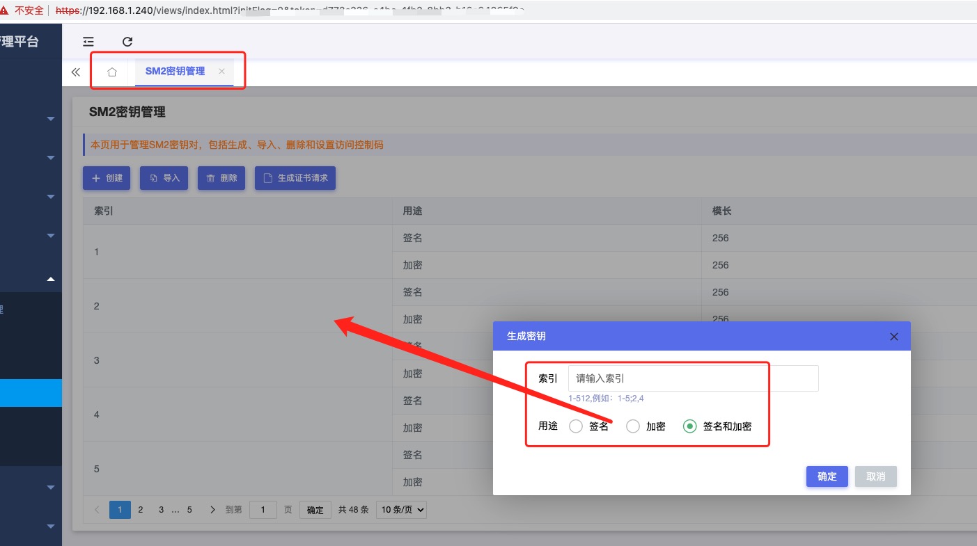Close the SM2密钥管理 tab with its X
Image resolution: width=977 pixels, height=546 pixels.
click(221, 71)
